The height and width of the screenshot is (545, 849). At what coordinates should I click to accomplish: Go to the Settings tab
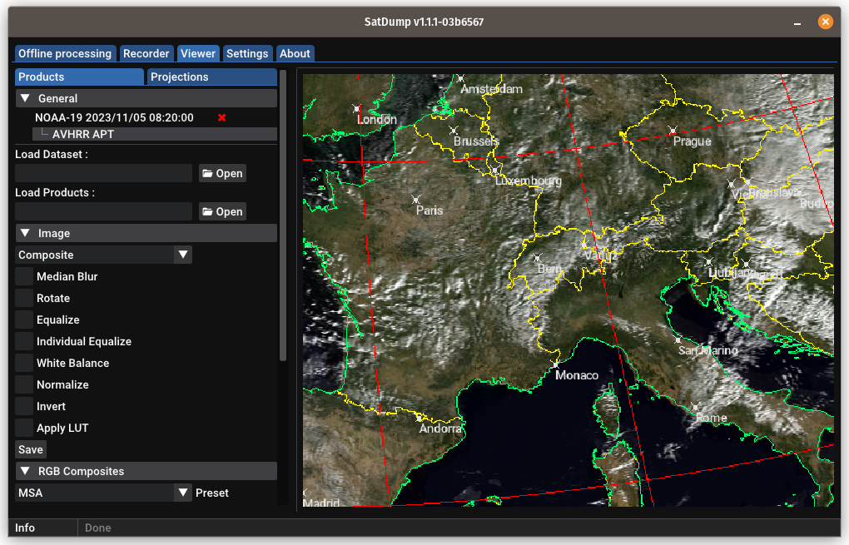pyautogui.click(x=247, y=53)
